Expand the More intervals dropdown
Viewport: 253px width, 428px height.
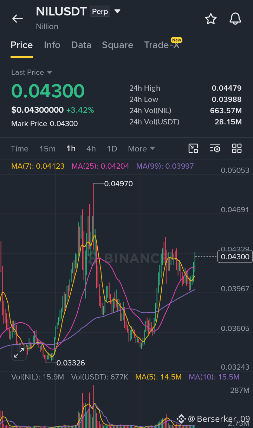[141, 149]
